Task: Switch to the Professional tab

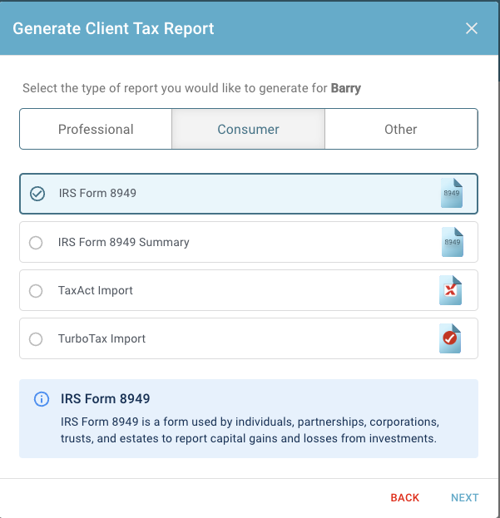Action: click(96, 129)
